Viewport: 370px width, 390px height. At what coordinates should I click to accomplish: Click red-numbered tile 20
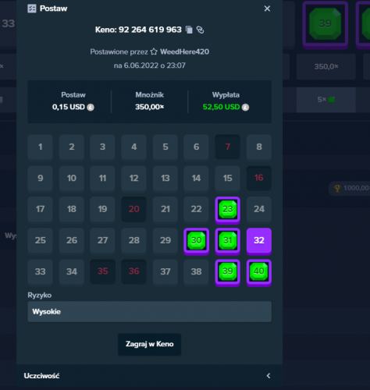[x=134, y=209]
